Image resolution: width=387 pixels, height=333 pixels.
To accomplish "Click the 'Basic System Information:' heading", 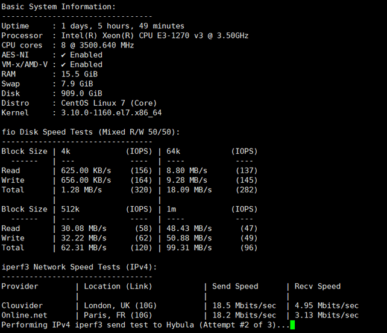I will [58, 7].
